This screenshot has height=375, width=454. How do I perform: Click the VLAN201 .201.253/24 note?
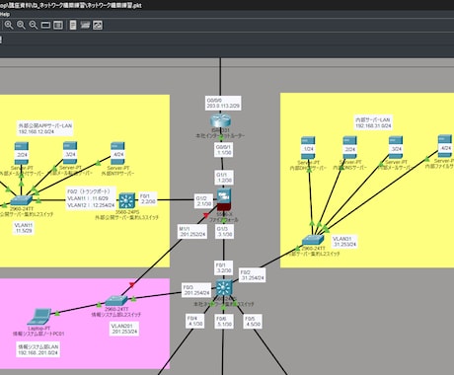coord(124,329)
